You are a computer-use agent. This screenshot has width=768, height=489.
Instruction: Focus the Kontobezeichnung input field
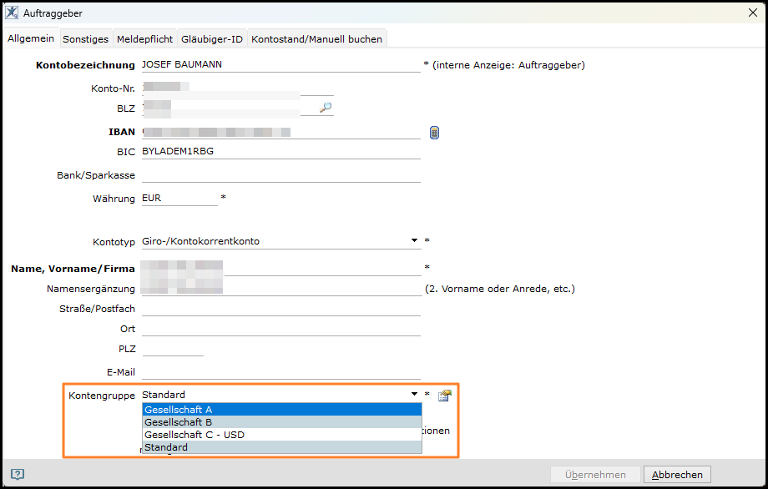coord(281,64)
